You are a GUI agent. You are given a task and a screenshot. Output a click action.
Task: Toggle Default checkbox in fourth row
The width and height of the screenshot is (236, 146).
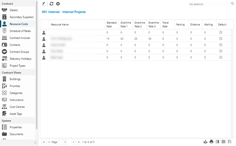(x=221, y=51)
